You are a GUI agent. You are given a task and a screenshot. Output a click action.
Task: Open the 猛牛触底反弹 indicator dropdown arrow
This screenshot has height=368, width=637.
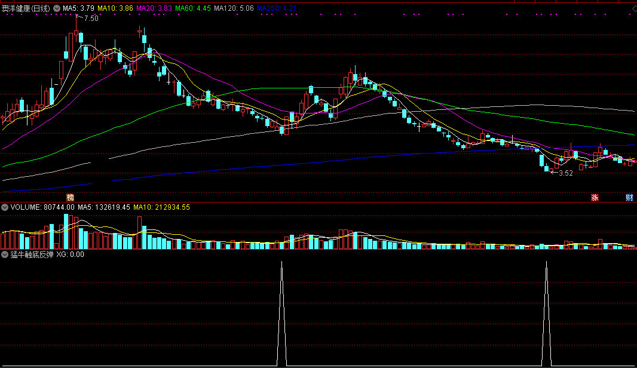[5, 254]
